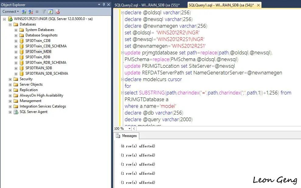Viewport: 301px width, 188px height.
Task: Switch to the SQLQuery2.sql tab
Action: coord(147,5)
